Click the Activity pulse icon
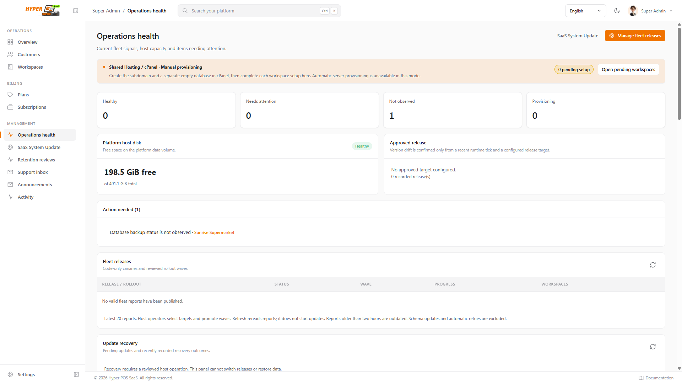The width and height of the screenshot is (682, 384). 10,197
